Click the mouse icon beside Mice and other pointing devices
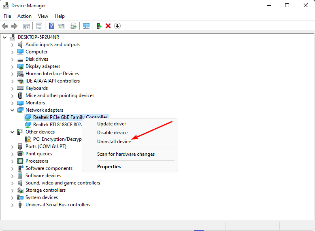The image size is (315, 231). pos(20,95)
